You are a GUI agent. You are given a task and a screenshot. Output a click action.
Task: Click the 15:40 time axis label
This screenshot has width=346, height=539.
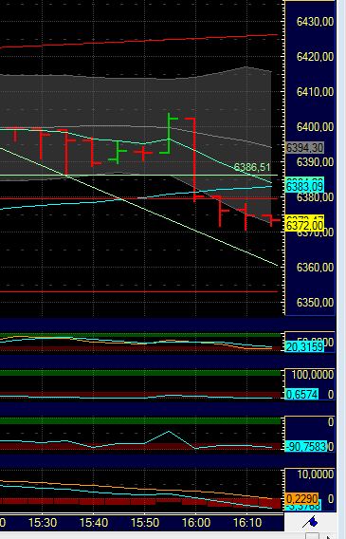pos(94,523)
